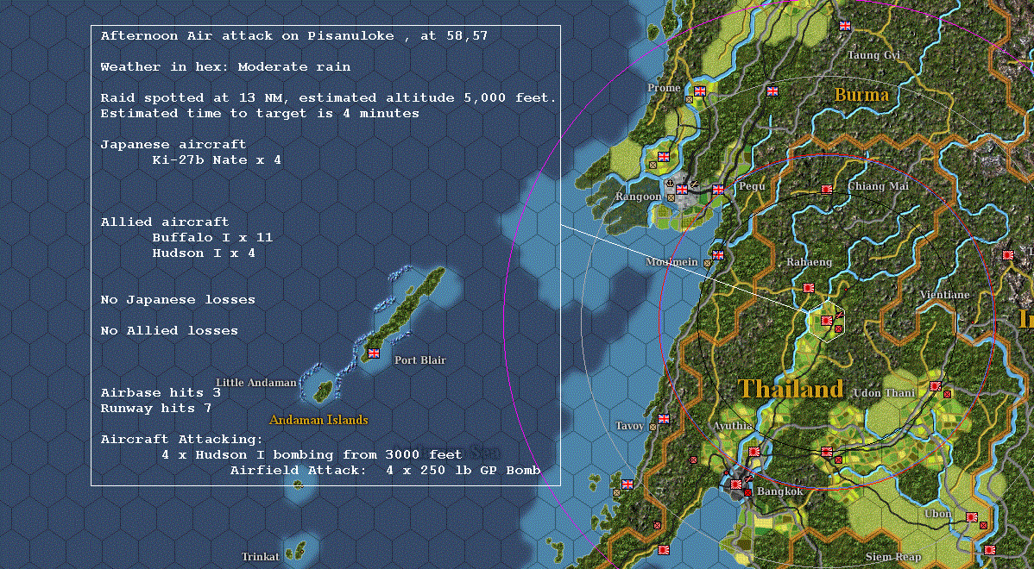Click the aircraft icon in Pisanuloke hex
1034x569 pixels.
pos(839,316)
